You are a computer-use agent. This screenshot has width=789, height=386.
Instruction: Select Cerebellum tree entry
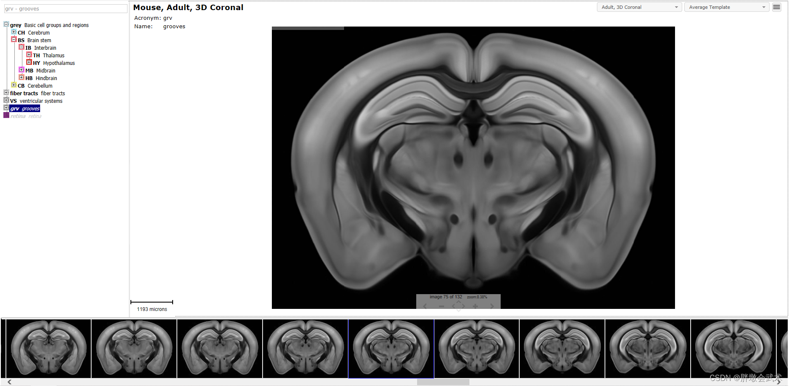click(35, 86)
